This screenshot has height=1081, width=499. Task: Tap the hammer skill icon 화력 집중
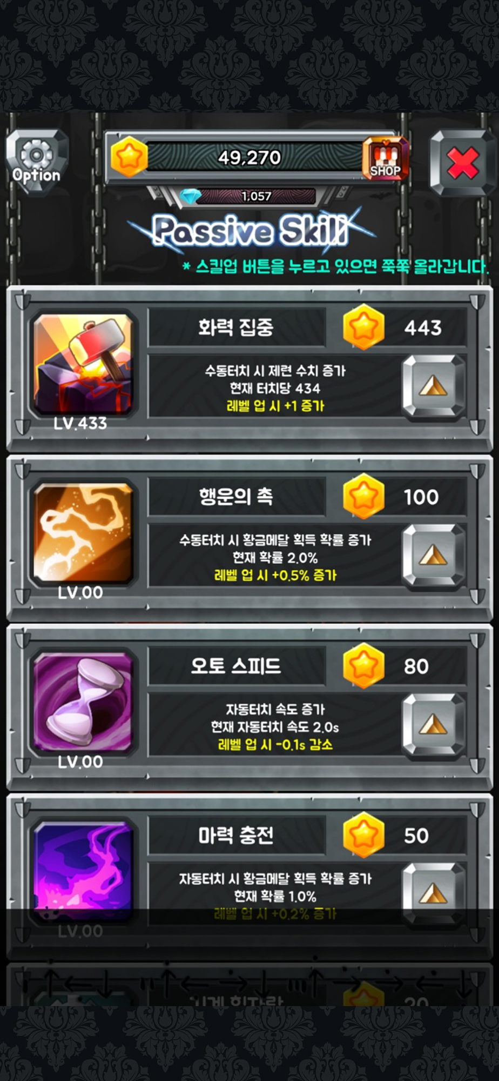coord(83,365)
